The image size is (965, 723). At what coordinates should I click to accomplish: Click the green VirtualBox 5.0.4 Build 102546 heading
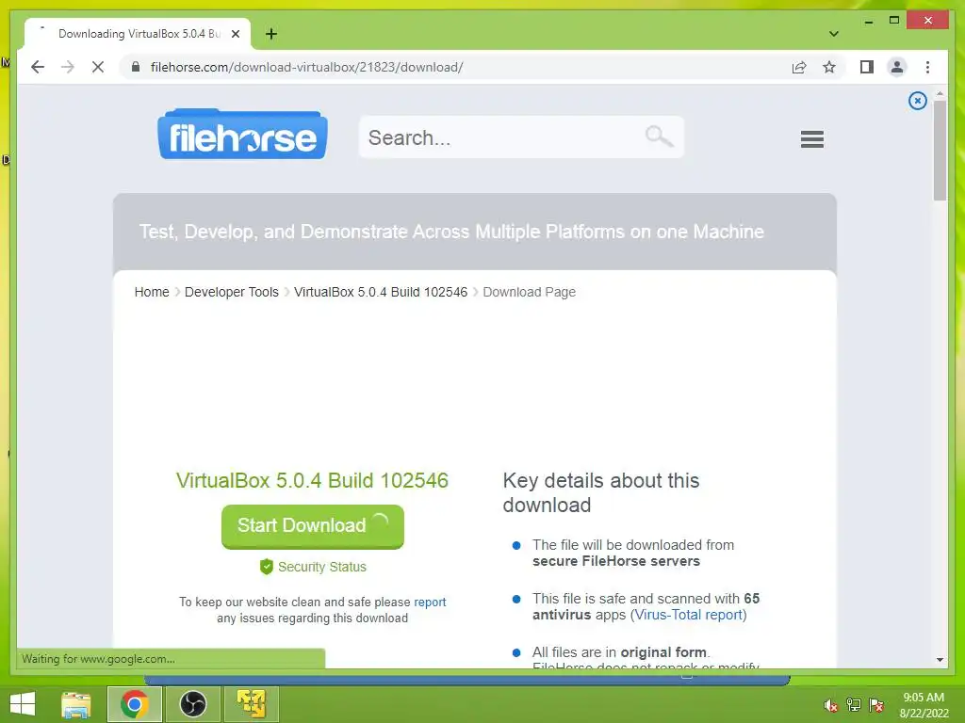tap(312, 480)
